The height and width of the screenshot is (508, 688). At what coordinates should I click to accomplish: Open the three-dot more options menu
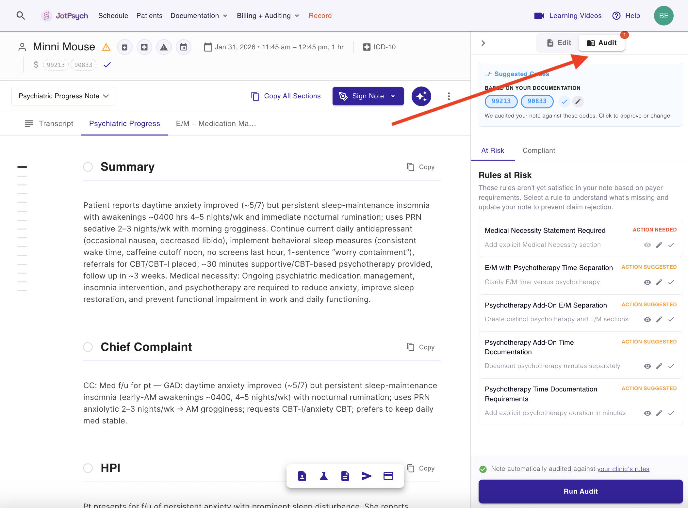(x=449, y=96)
